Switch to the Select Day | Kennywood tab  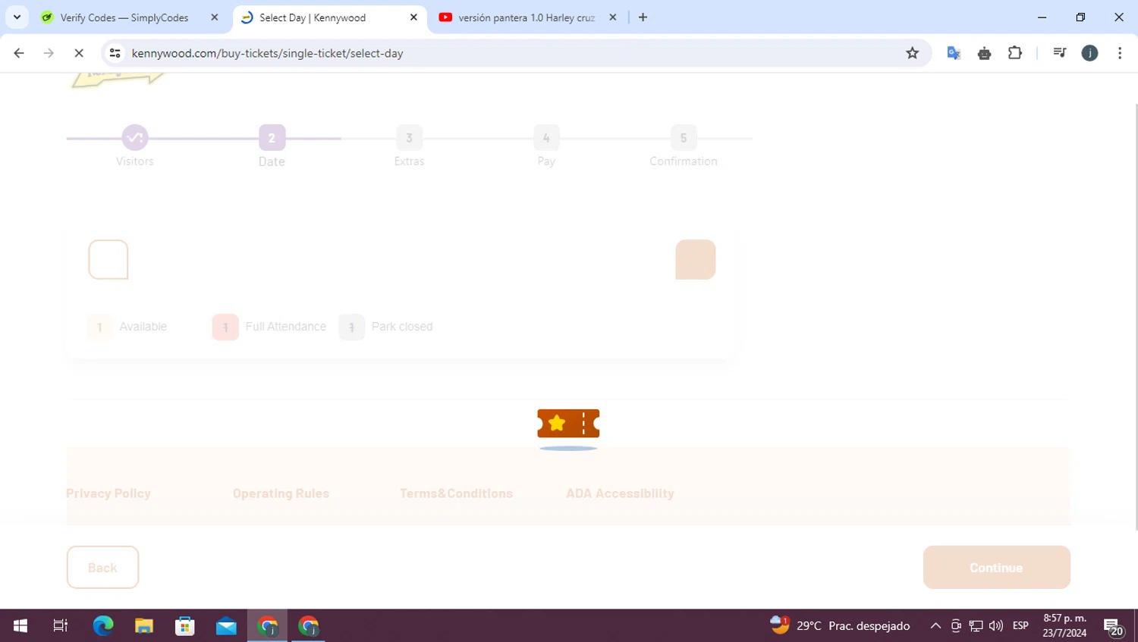pyautogui.click(x=329, y=17)
